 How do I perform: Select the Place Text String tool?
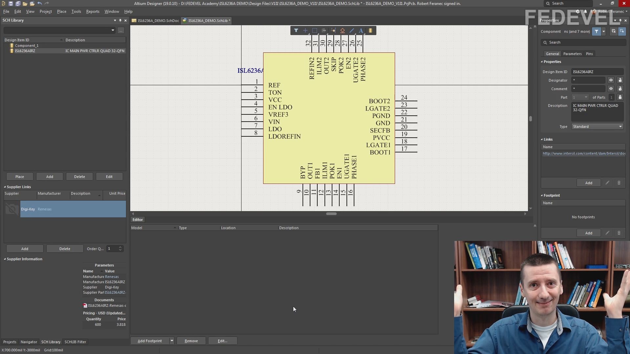(361, 30)
